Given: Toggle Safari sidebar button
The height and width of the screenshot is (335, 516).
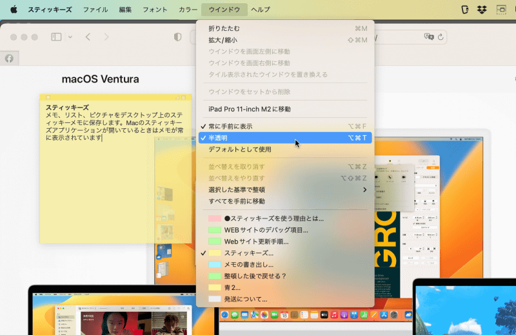Looking at the screenshot, I should pos(56,37).
